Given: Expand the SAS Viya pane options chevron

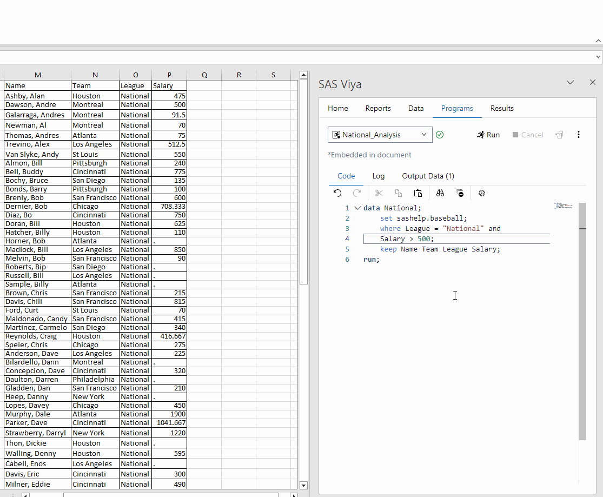Looking at the screenshot, I should pos(570,83).
